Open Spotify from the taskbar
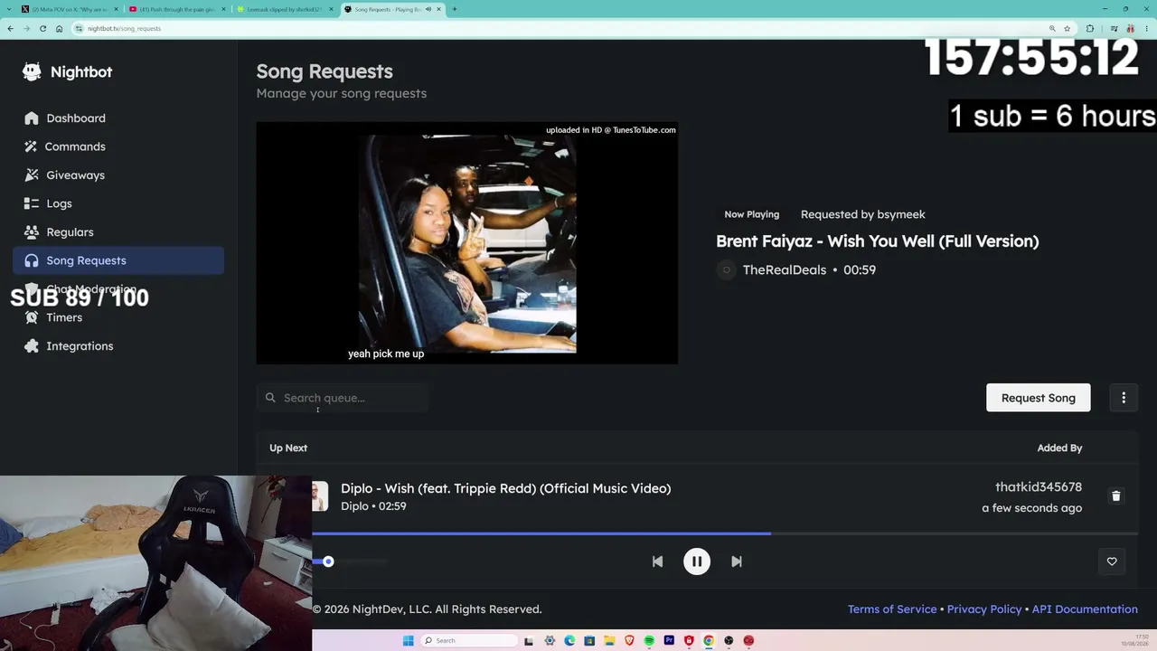The image size is (1157, 651). click(x=649, y=640)
